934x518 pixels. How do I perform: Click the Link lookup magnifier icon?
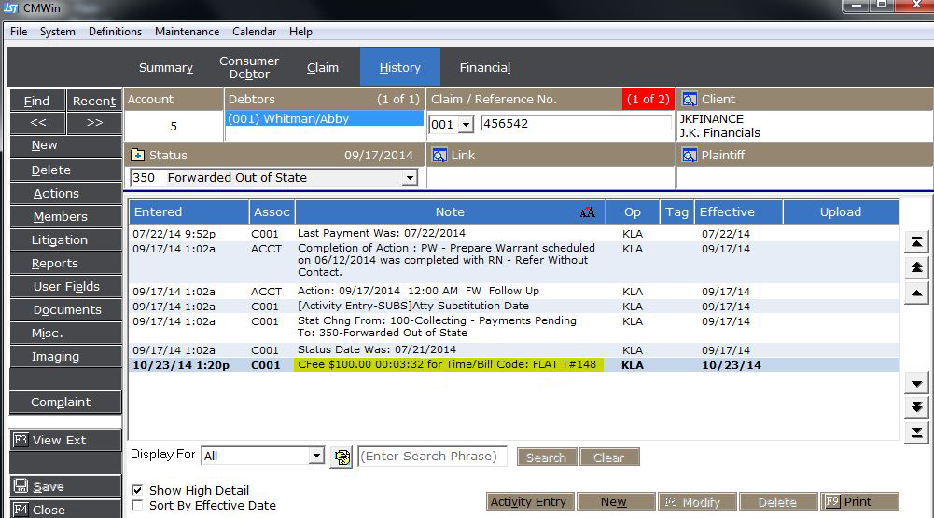pyautogui.click(x=439, y=156)
